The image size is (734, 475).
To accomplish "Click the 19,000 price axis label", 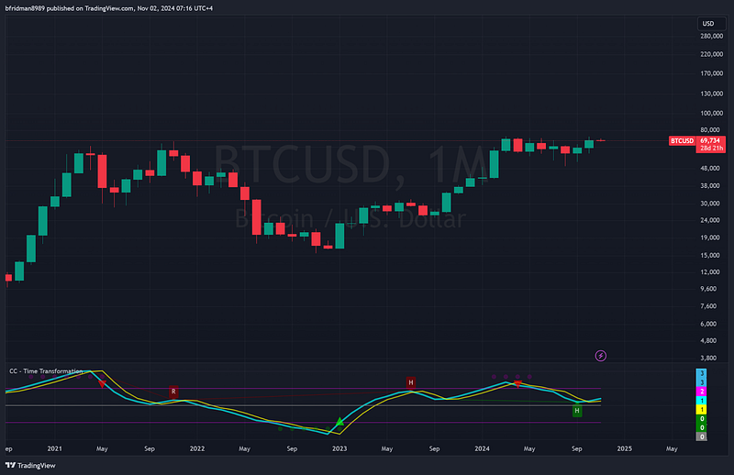I will (712, 237).
